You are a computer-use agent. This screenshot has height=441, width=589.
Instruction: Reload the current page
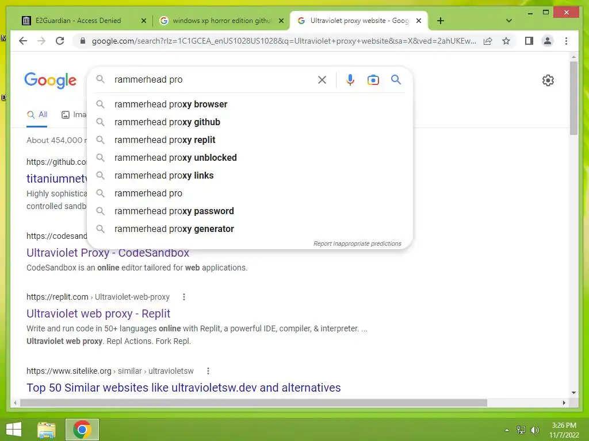(60, 41)
